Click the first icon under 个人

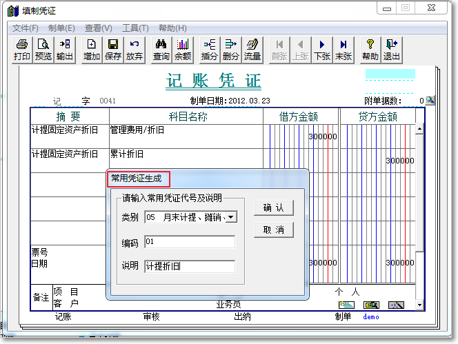(346, 305)
